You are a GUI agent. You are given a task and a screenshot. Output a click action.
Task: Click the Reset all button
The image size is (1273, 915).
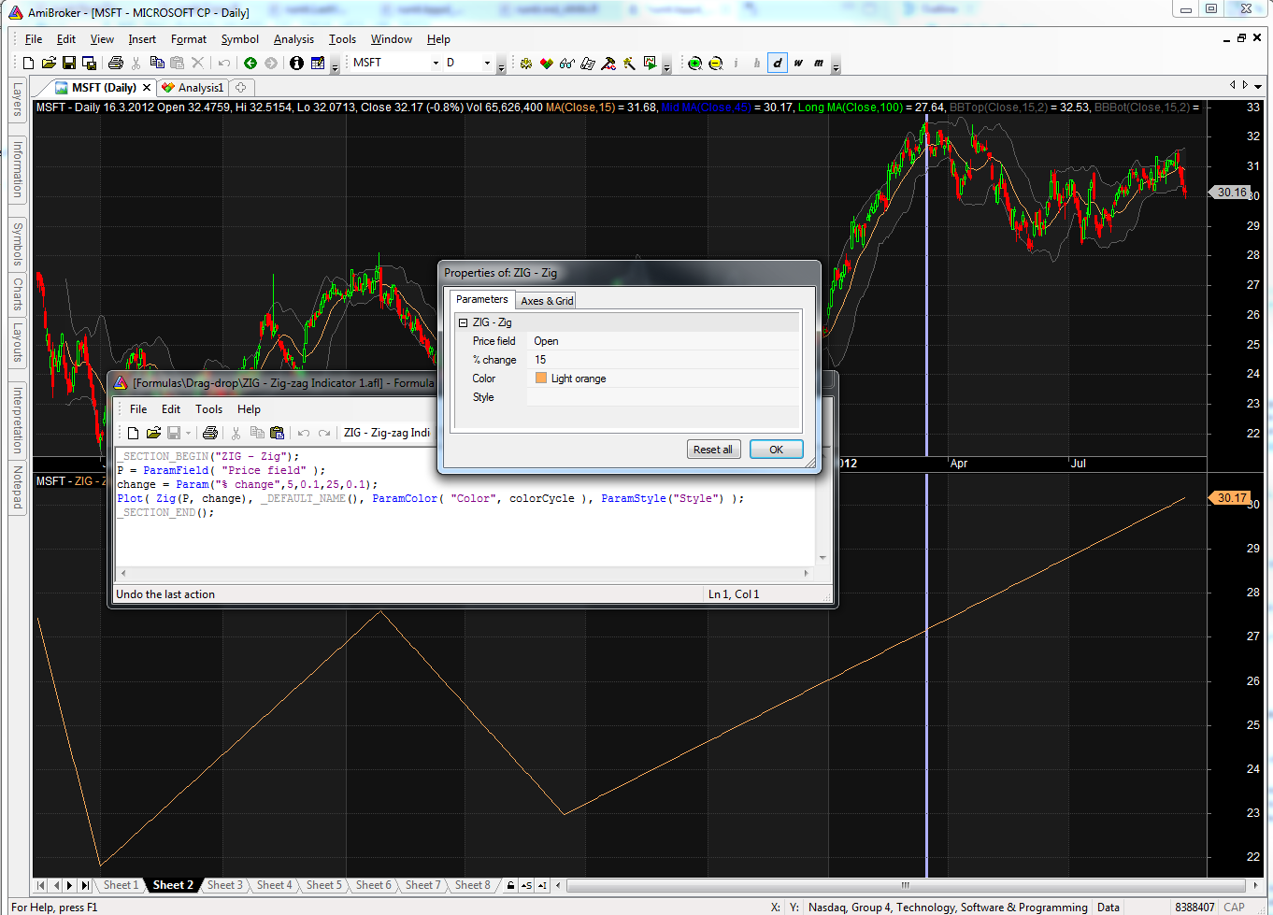tap(713, 450)
